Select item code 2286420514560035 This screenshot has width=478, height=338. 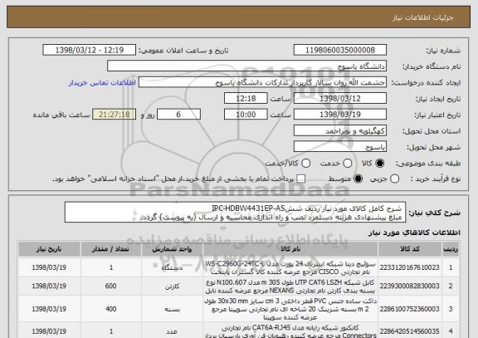click(410, 331)
